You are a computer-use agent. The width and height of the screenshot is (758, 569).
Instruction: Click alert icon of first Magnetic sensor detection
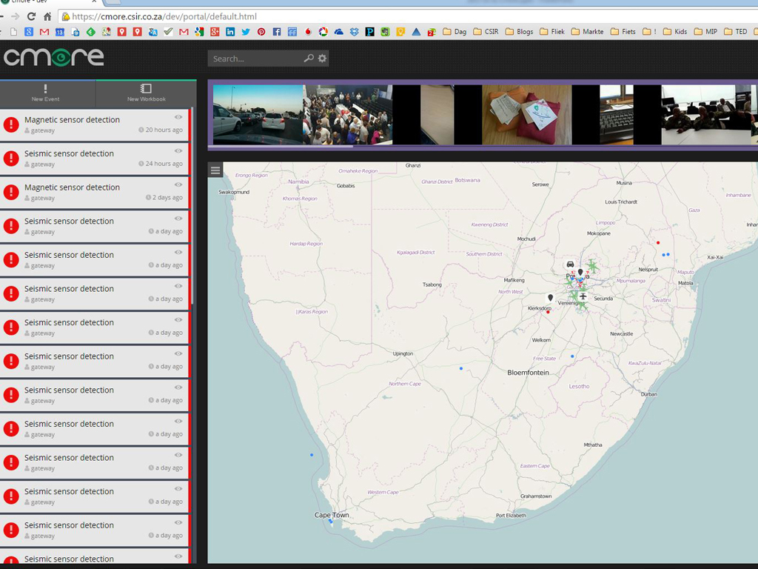[11, 124]
